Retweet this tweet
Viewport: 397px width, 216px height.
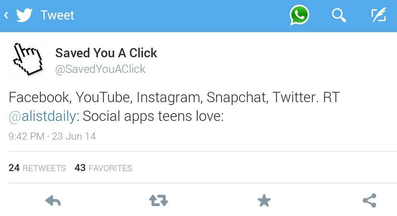[158, 200]
